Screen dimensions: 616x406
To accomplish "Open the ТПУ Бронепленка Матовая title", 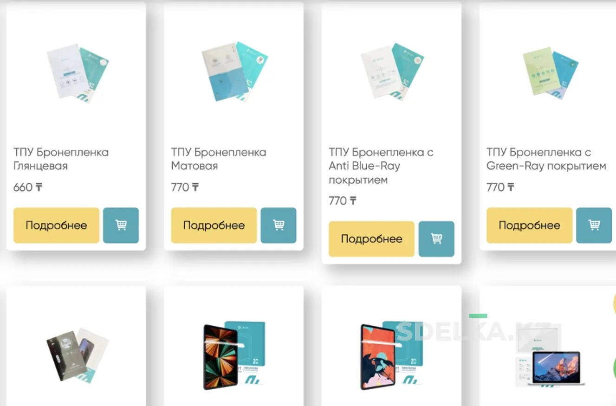I will click(219, 159).
